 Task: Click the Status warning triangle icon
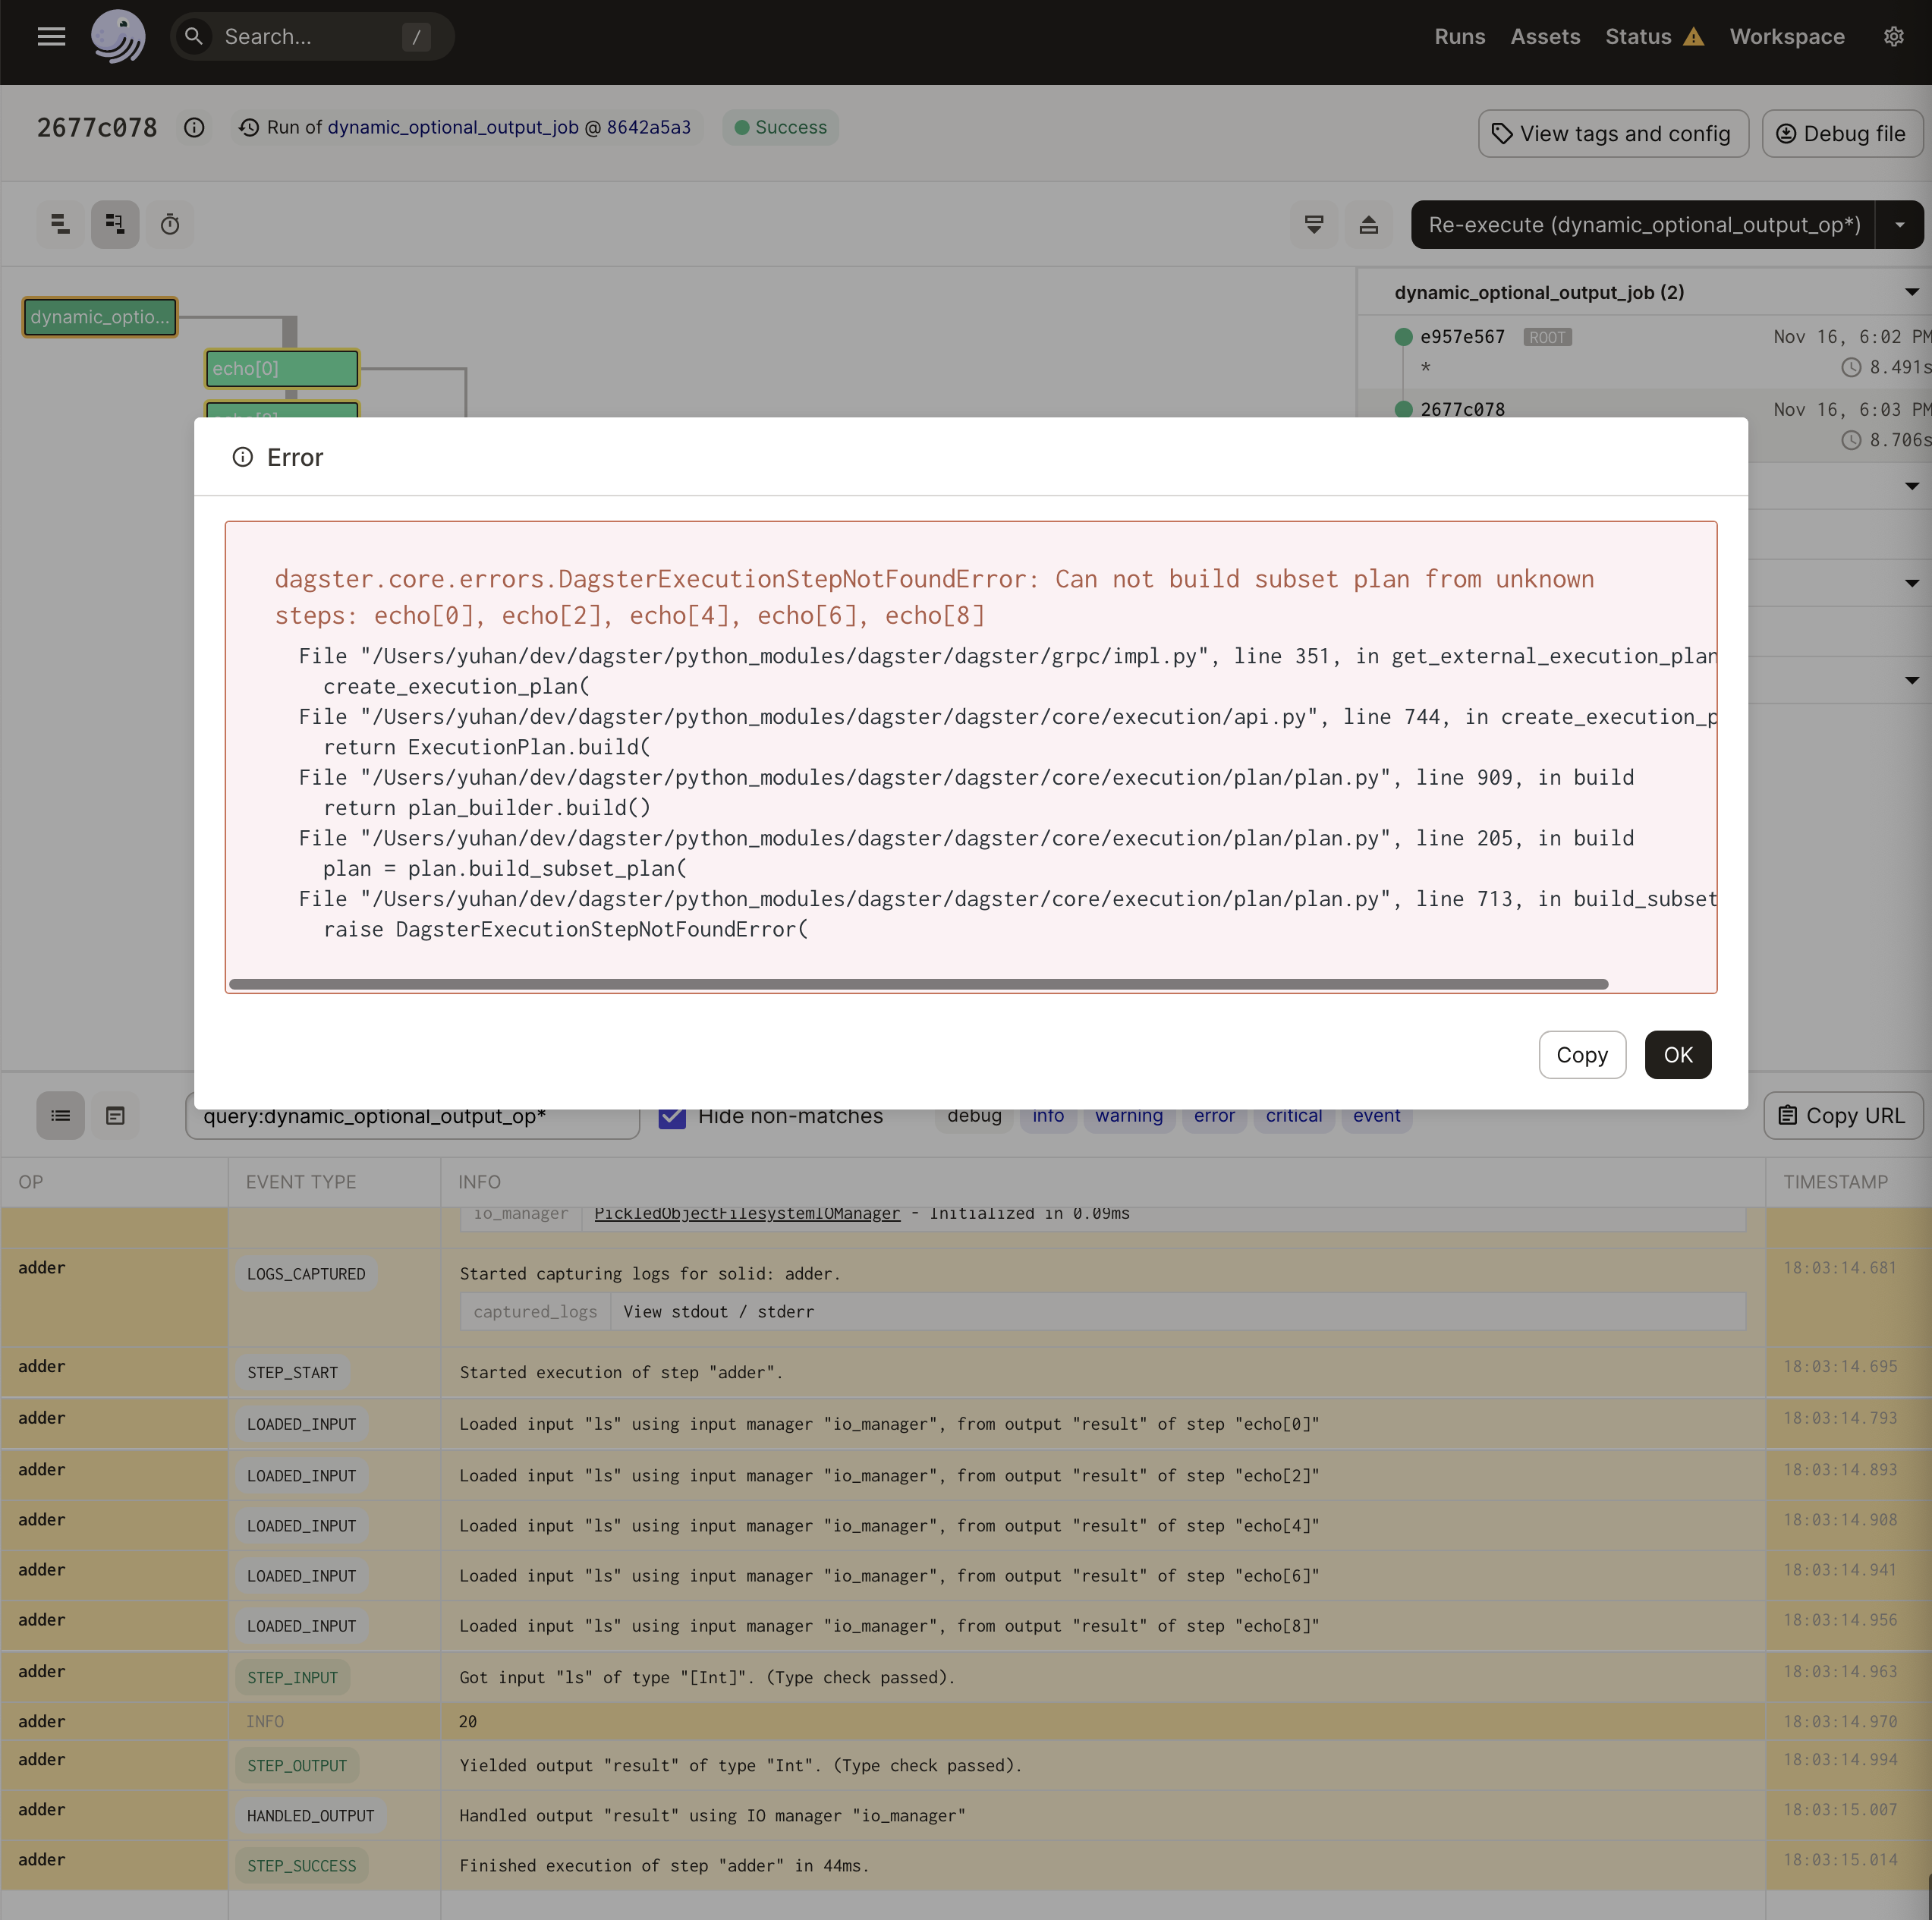click(1693, 37)
